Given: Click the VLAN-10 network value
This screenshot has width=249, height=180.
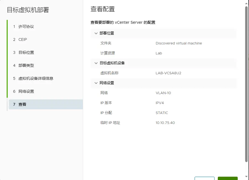Looking at the screenshot, I should 163,93.
